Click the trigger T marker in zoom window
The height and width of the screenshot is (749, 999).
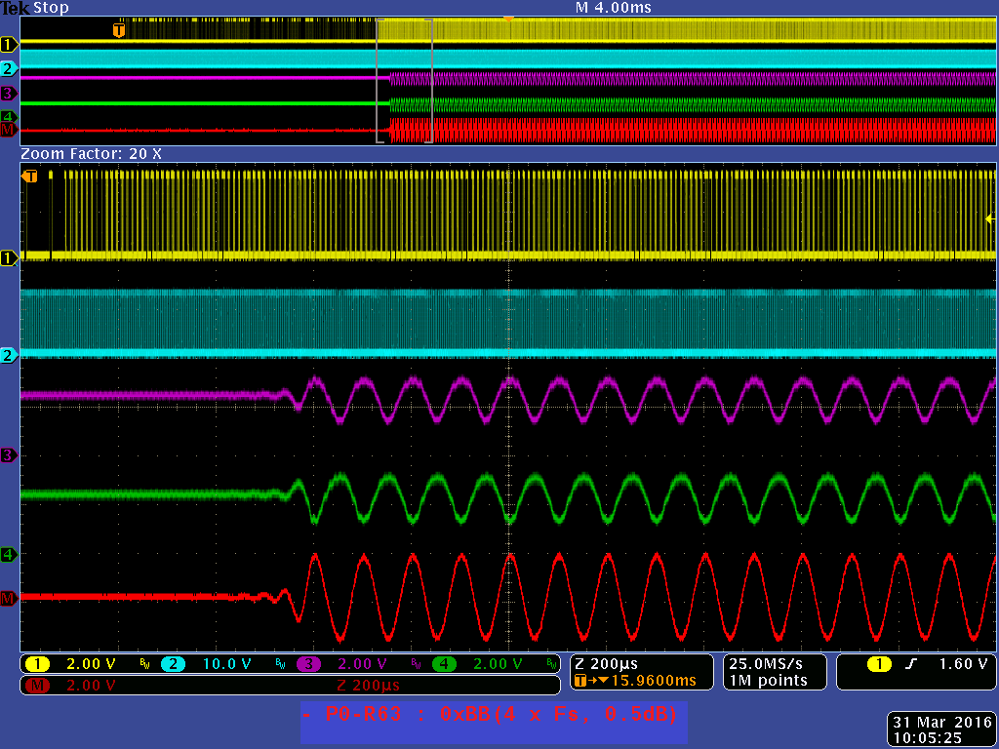pyautogui.click(x=29, y=176)
